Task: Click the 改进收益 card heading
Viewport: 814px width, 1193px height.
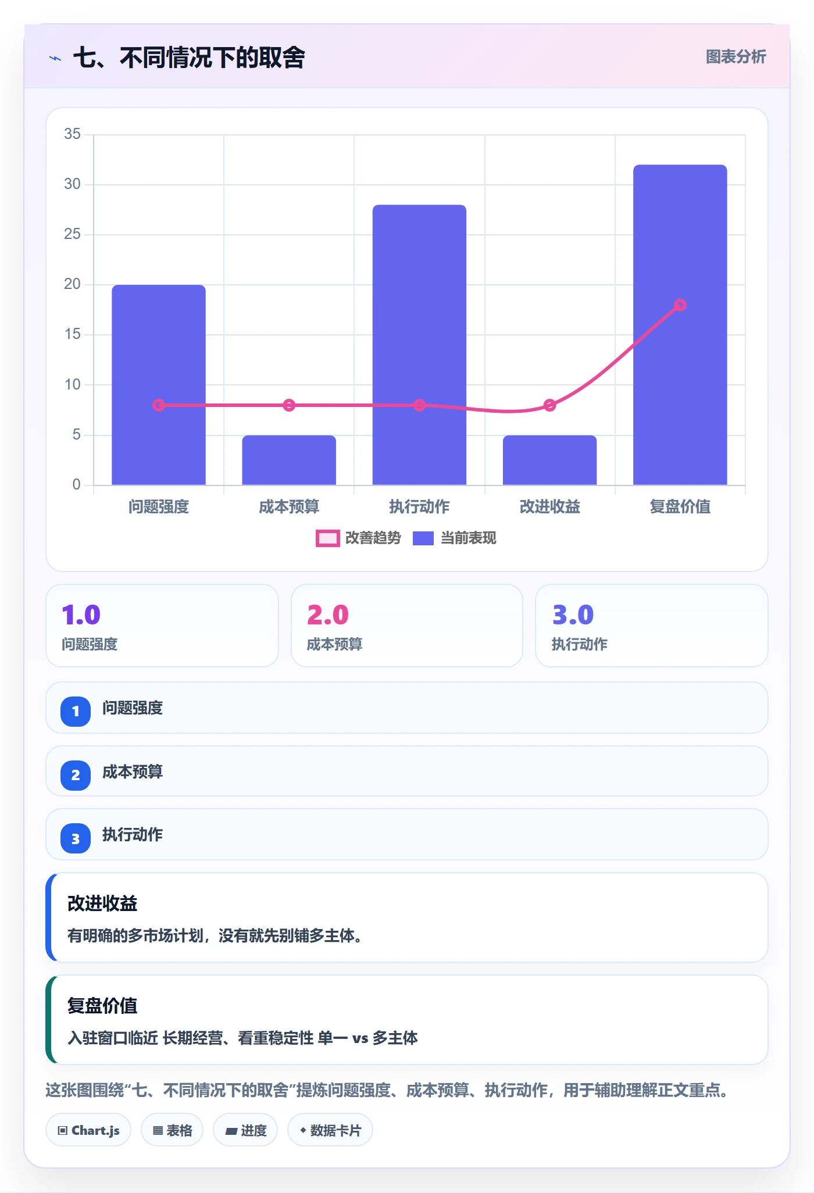Action: point(102,903)
